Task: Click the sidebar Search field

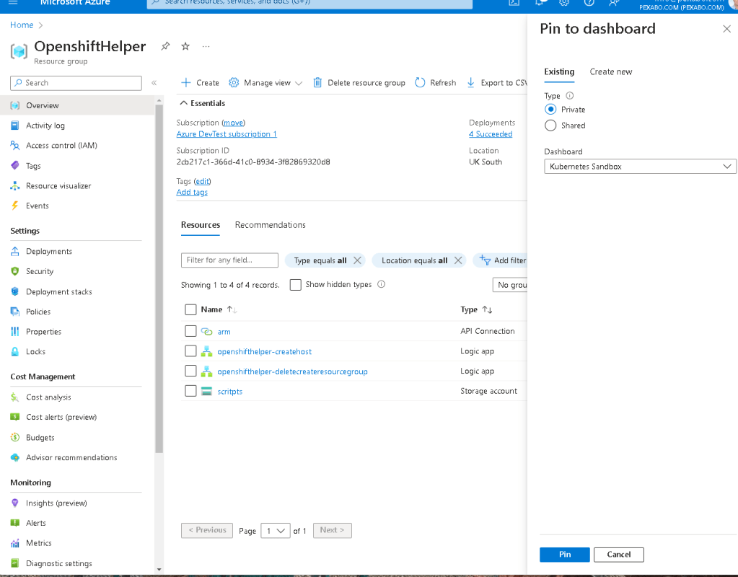Action: (76, 83)
